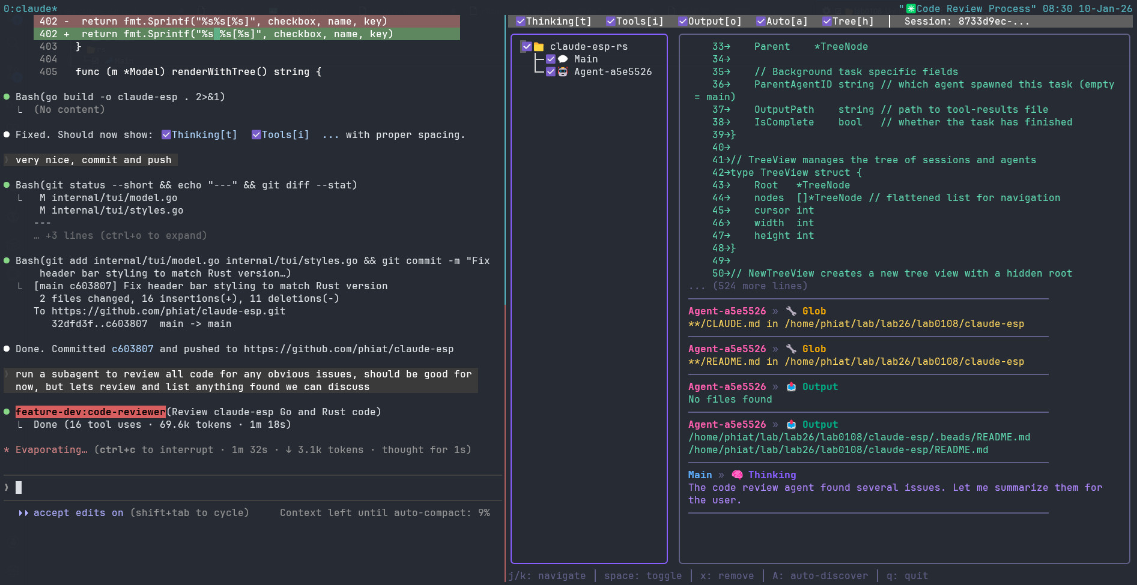Image resolution: width=1137 pixels, height=585 pixels.
Task: Click the wrench icon for the README.md Glob
Action: tap(791, 349)
